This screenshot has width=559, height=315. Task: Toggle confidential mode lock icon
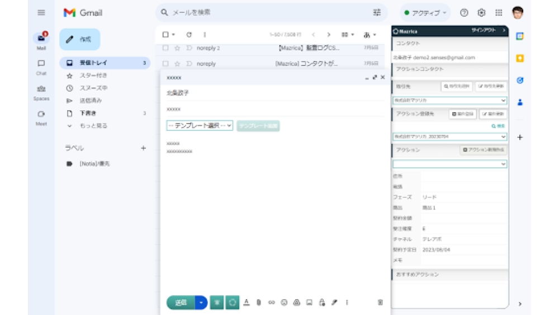322,303
